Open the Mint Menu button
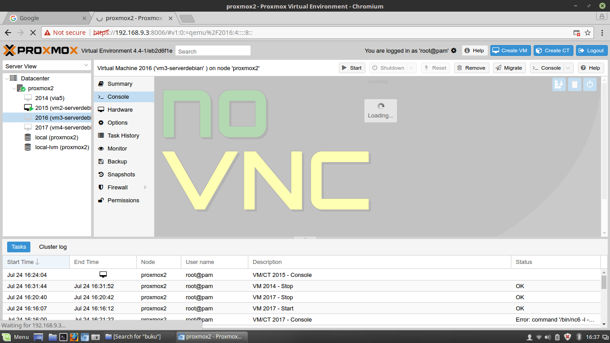Screen dimensions: 610x343 (x=16, y=337)
